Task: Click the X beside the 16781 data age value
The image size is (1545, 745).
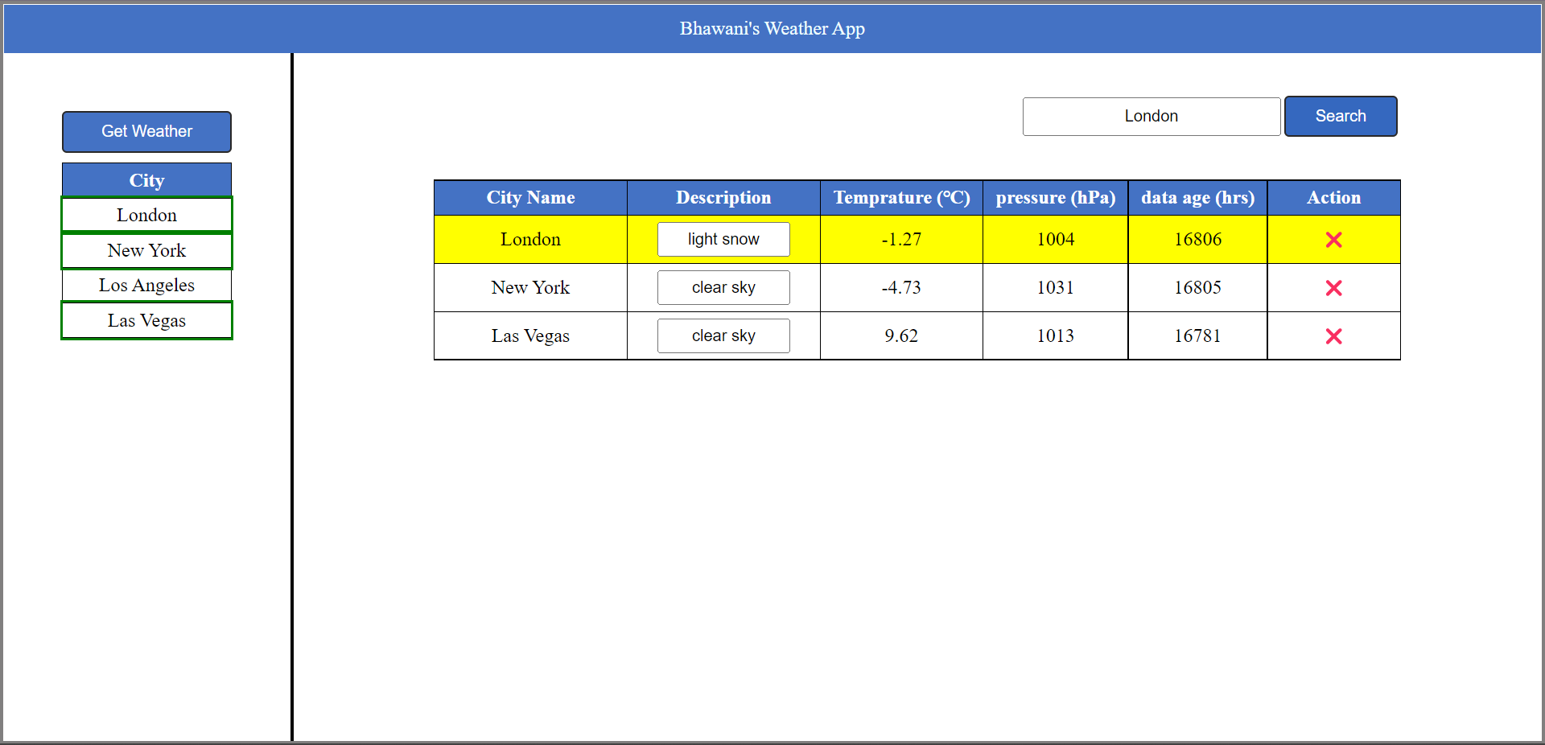Action: tap(1333, 336)
